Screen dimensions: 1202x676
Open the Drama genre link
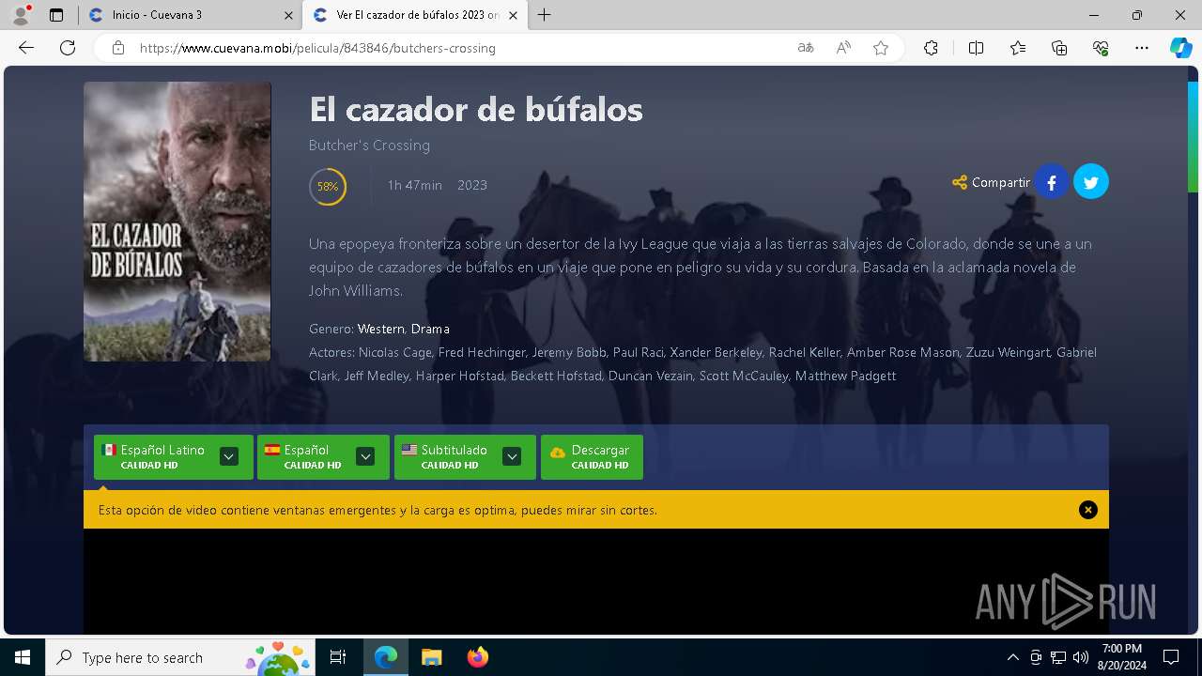pos(430,329)
